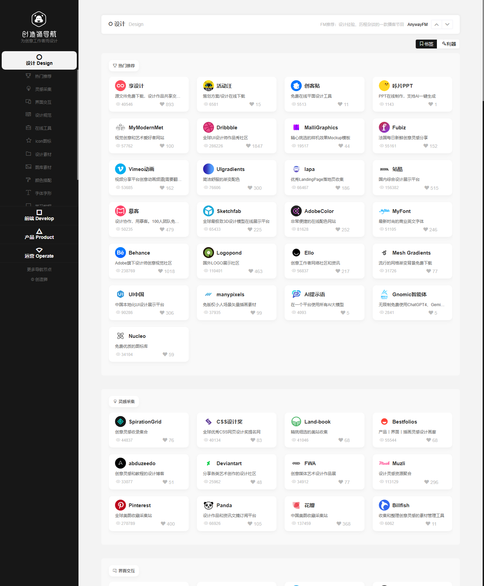Show previous FM recommendation with up chevron
This screenshot has width=484, height=586.
(437, 25)
